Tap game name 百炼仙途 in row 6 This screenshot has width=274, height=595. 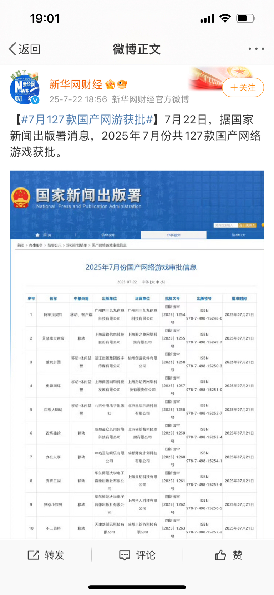tap(53, 433)
